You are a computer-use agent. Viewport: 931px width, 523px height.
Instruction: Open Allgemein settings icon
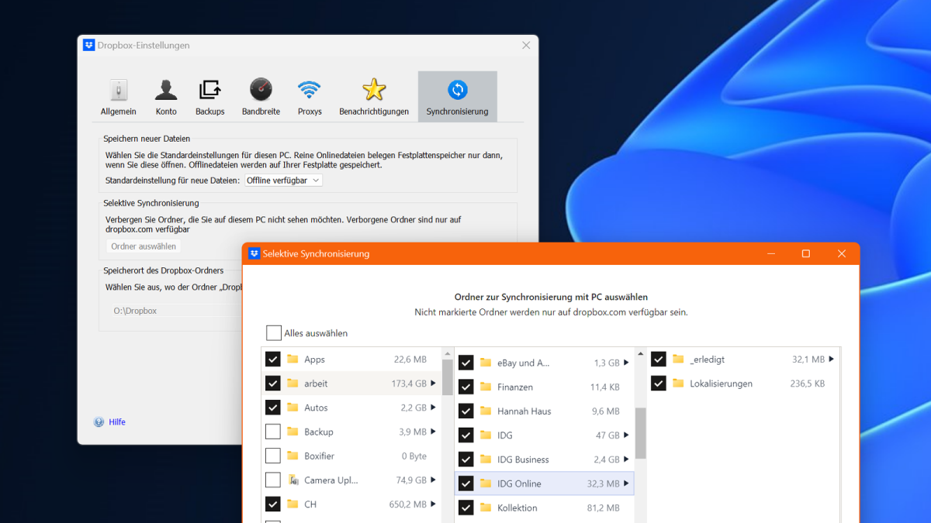point(118,90)
